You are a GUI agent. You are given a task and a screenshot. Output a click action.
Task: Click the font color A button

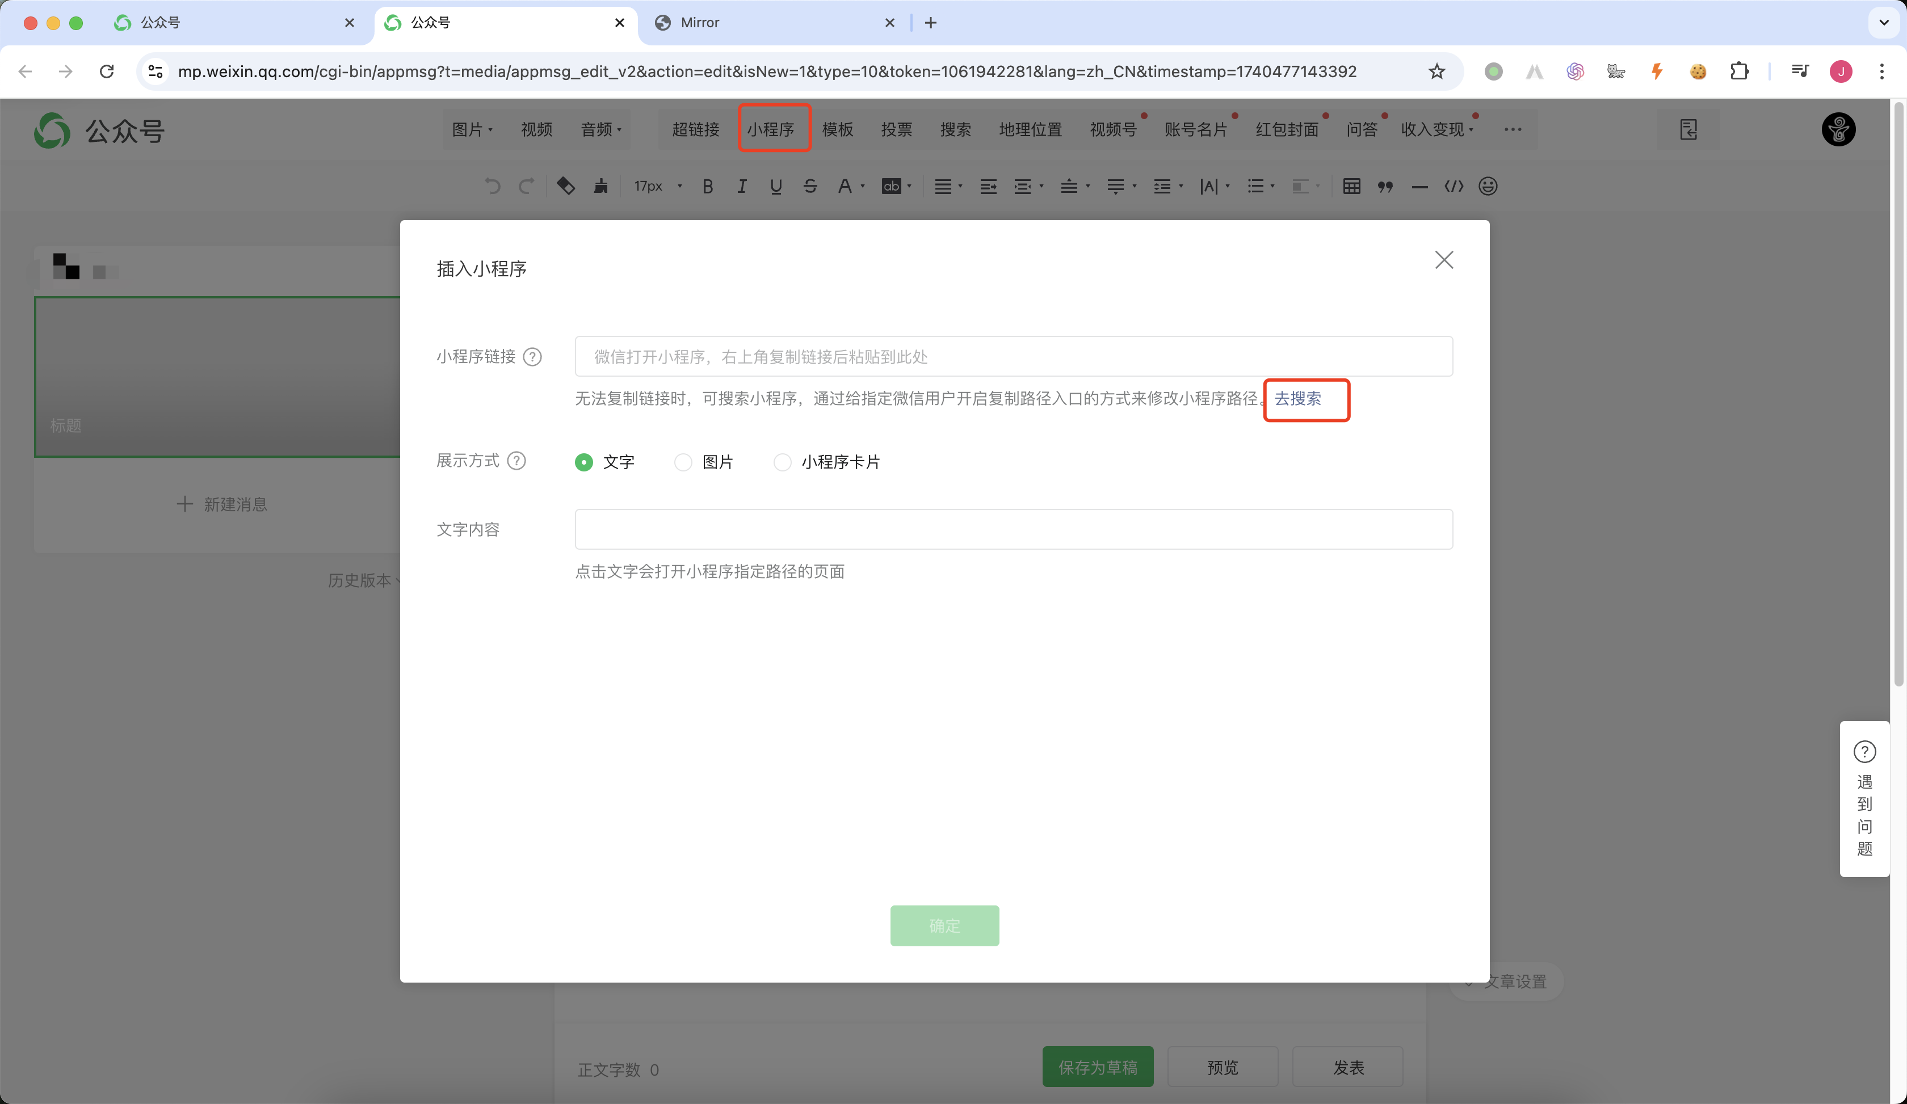845,186
